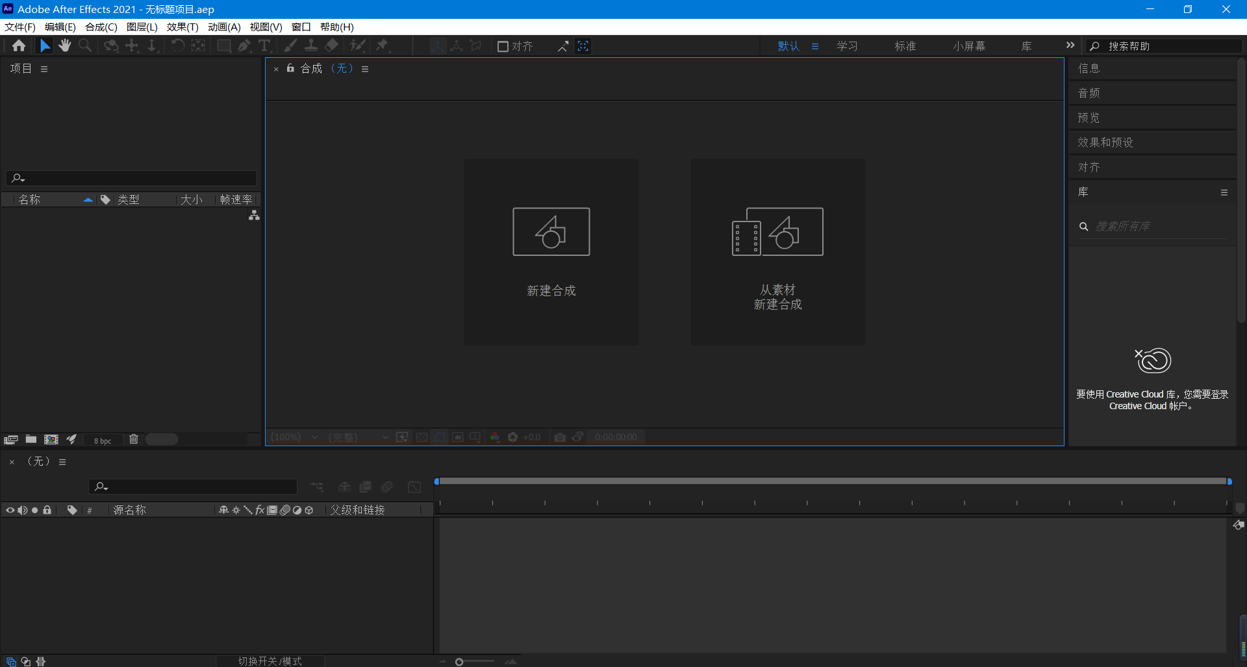This screenshot has width=1247, height=667.
Task: Switch to the 学习 workspace tab
Action: 847,45
